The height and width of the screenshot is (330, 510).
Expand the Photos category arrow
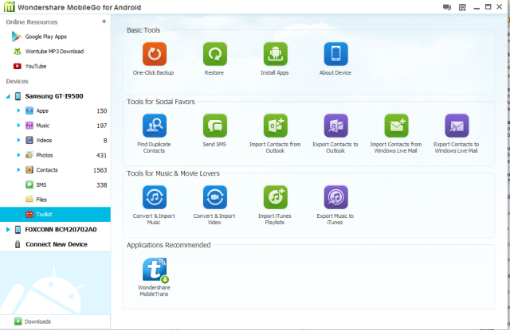click(x=18, y=155)
